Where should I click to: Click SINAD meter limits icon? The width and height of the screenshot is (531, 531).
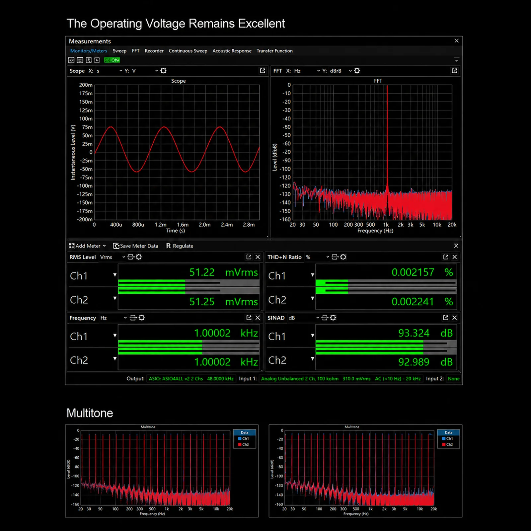325,318
